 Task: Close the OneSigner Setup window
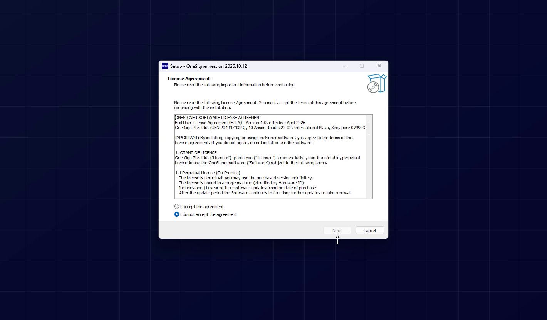tap(379, 66)
